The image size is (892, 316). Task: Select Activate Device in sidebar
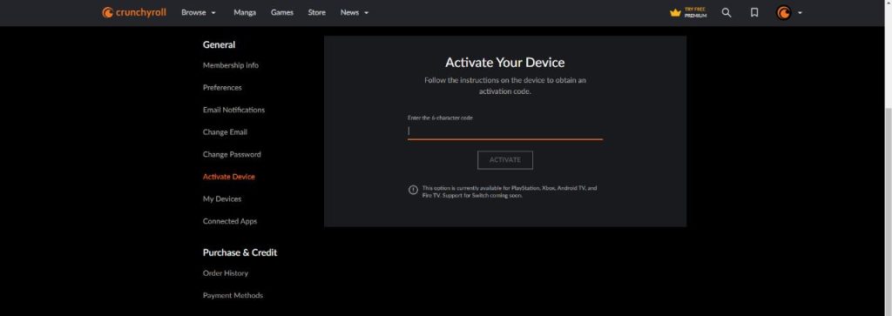click(229, 177)
